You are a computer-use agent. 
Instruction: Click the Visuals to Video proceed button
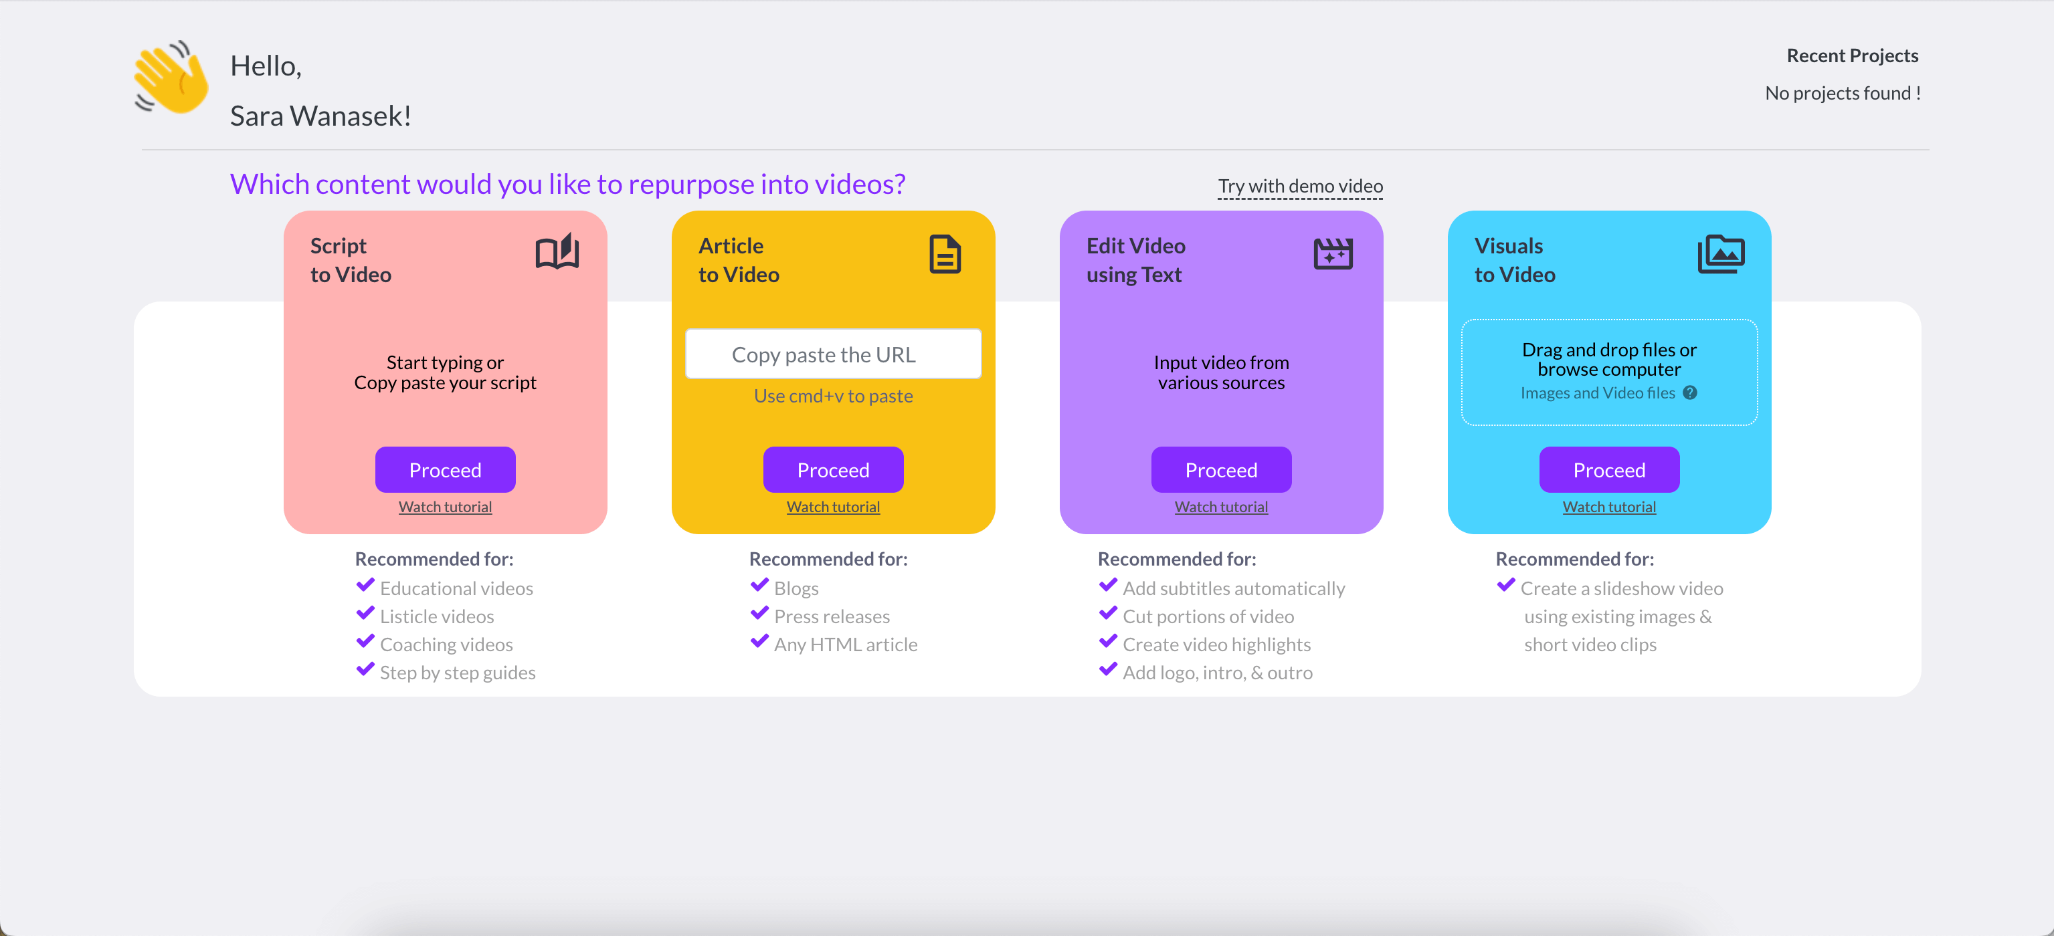coord(1608,469)
